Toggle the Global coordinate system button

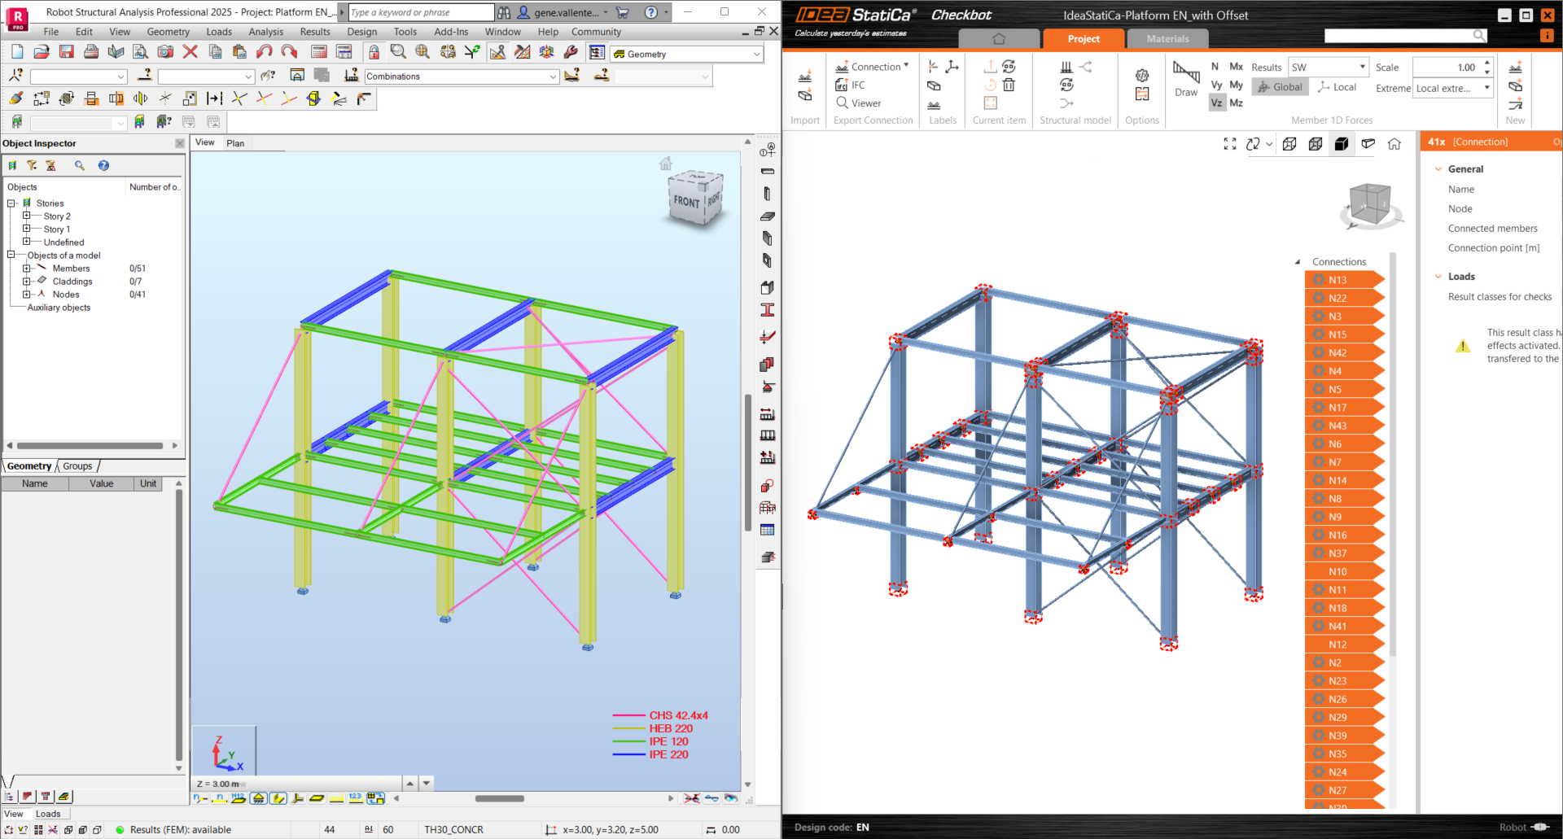click(1281, 87)
